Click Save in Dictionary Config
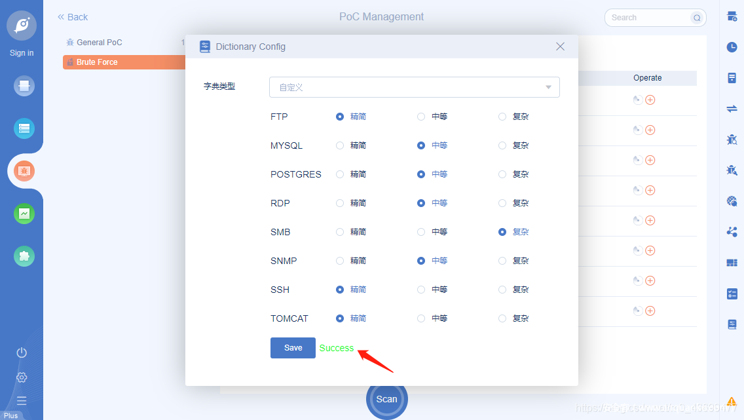Image resolution: width=744 pixels, height=420 pixels. point(293,348)
